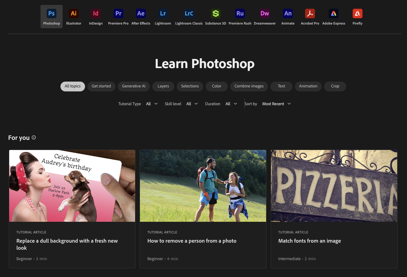The width and height of the screenshot is (407, 277).
Task: Open the Sort by Most Recent dropdown
Action: click(277, 104)
